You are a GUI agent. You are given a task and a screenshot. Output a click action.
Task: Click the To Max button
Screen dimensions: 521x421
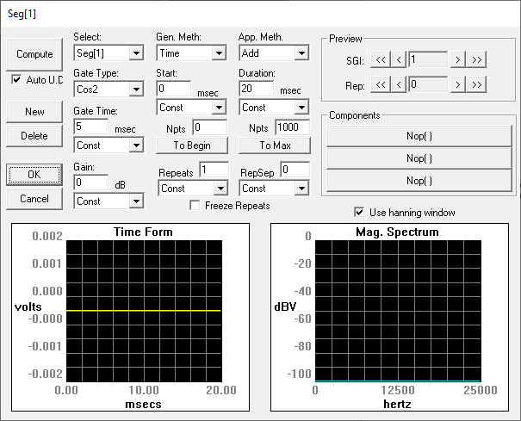(275, 145)
